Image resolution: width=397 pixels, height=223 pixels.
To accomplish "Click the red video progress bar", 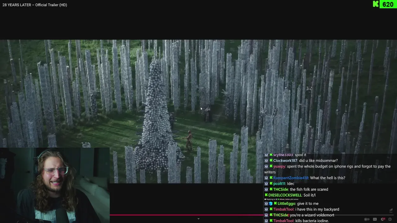I will coord(186,215).
